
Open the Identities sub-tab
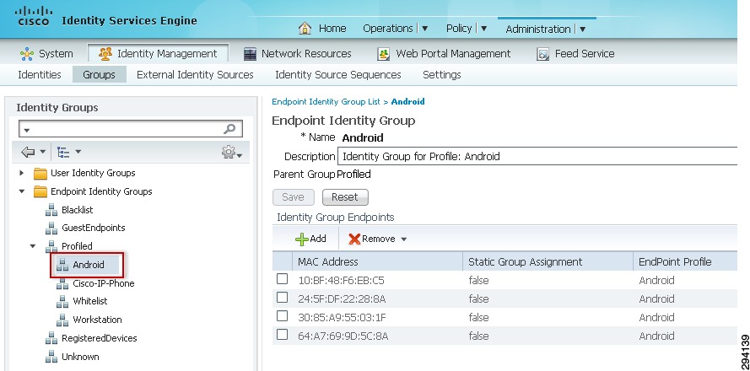[x=39, y=74]
